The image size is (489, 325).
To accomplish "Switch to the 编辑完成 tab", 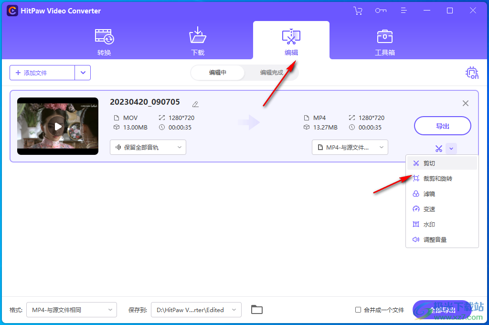I will click(272, 73).
